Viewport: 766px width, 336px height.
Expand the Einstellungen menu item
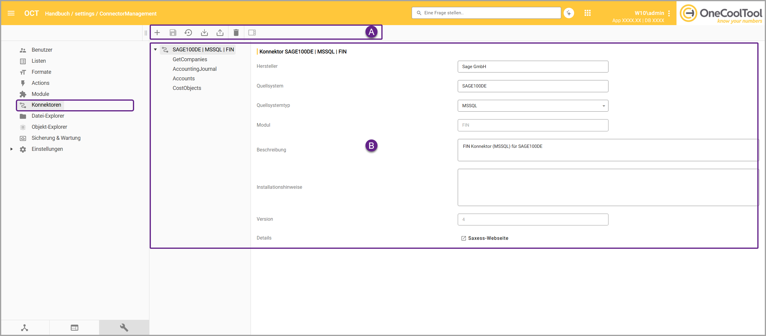pos(11,149)
